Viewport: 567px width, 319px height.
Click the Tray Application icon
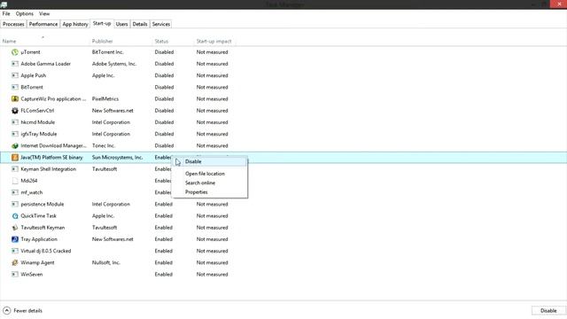[x=15, y=239]
